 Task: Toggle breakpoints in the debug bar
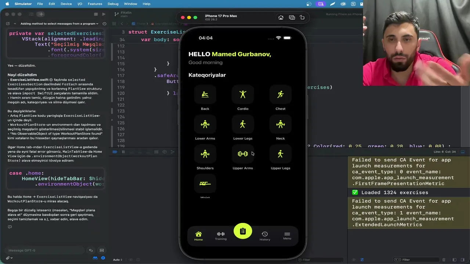pos(115,152)
